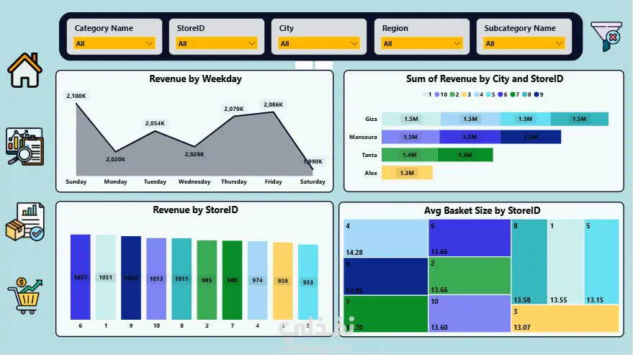Click the 2,100K Sunday data label

coord(76,96)
